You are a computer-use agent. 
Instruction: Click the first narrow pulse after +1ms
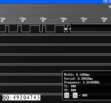(x=7, y=29)
